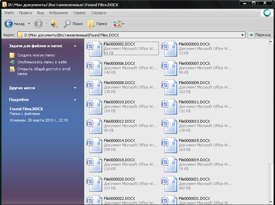This screenshot has height=205, width=275.
Task: Click the scrollbar up arrow in file list
Action: pos(270,41)
